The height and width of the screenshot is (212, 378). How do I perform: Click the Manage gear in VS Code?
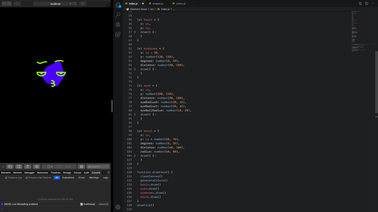point(118,207)
